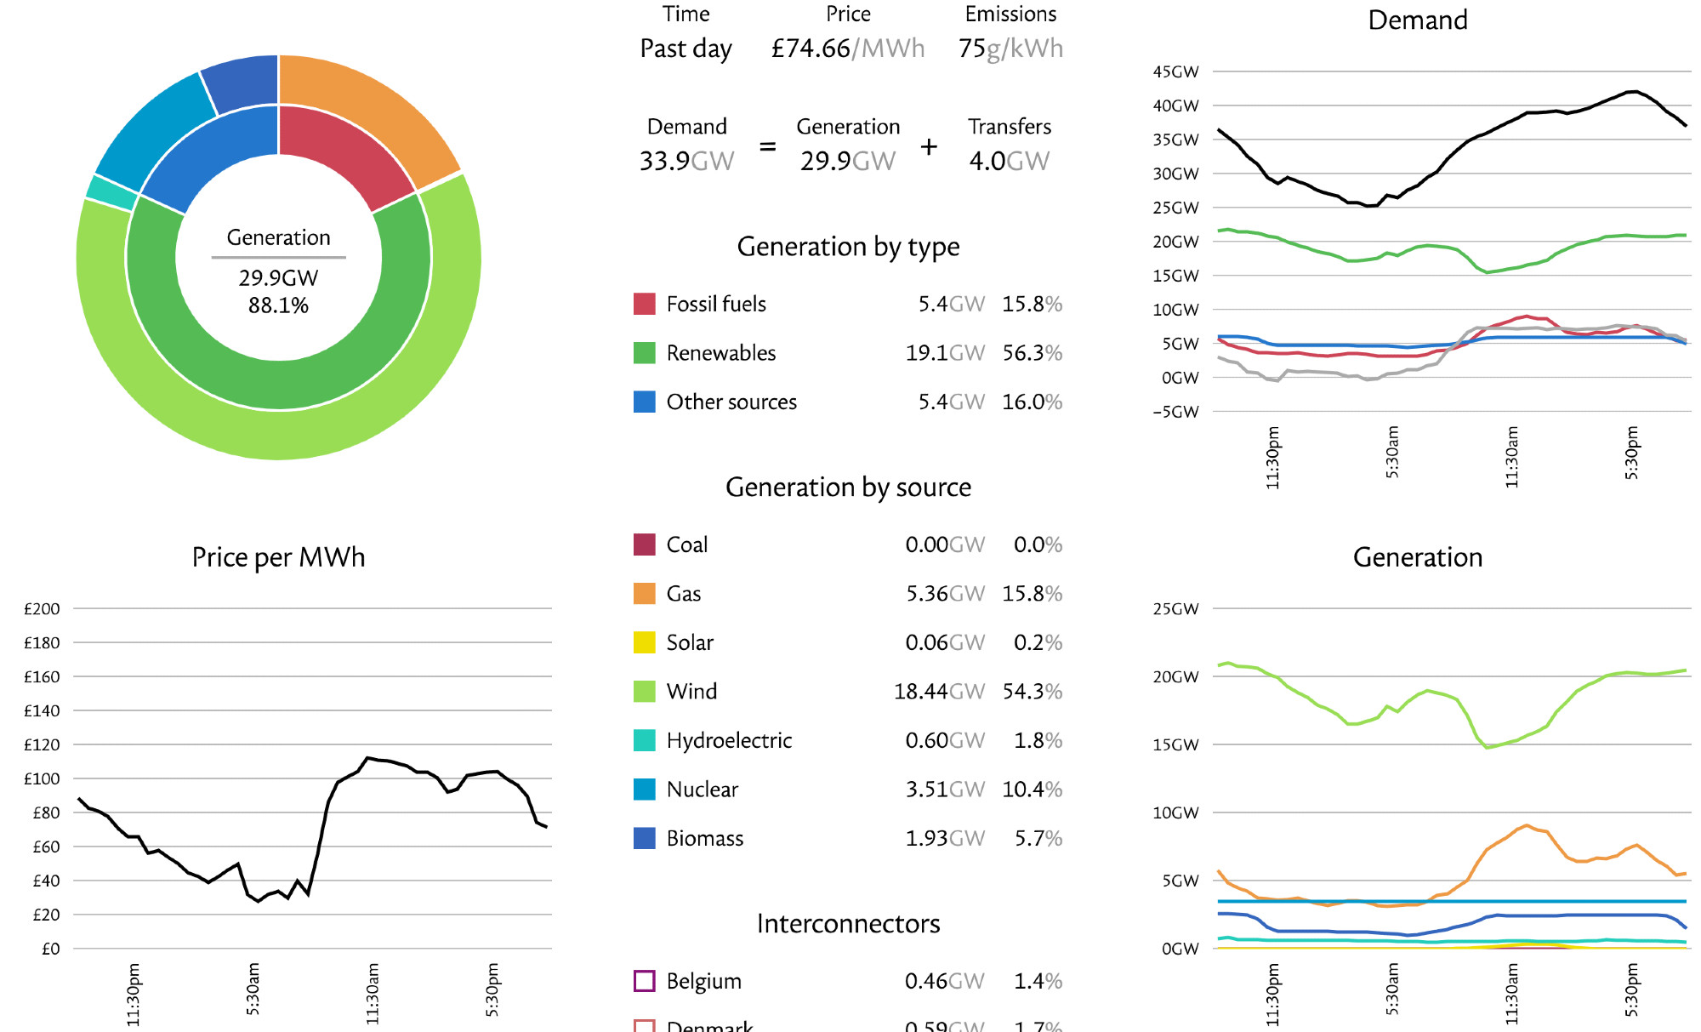Click the Demand 33.9GW figure
Image resolution: width=1701 pixels, height=1032 pixels.
(x=686, y=161)
